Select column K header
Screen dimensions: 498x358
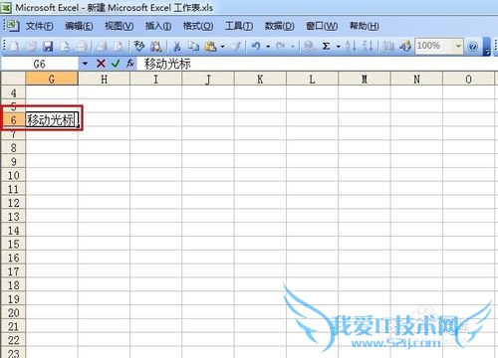click(260, 79)
